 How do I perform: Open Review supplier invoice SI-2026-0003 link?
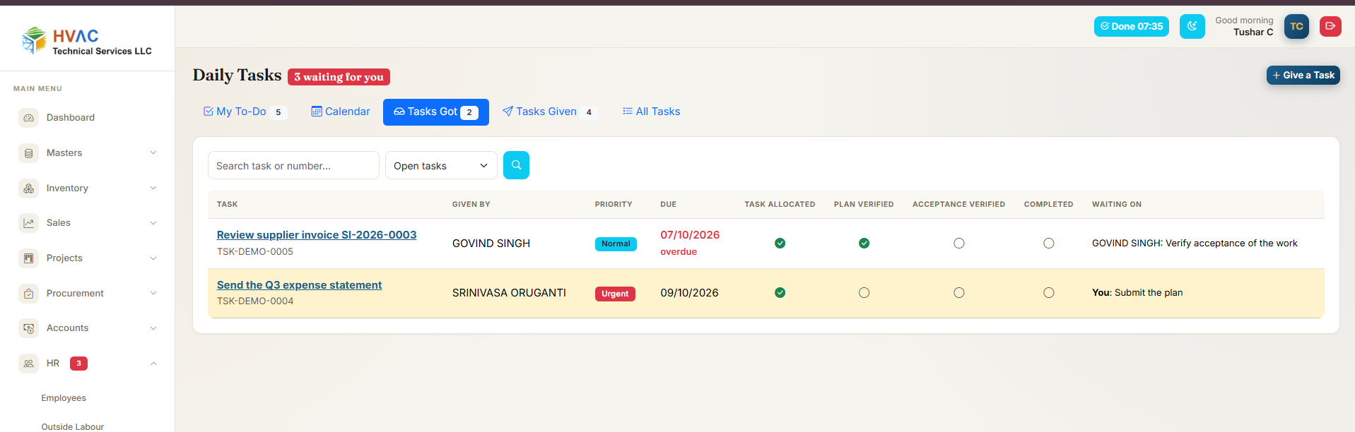[x=317, y=235]
